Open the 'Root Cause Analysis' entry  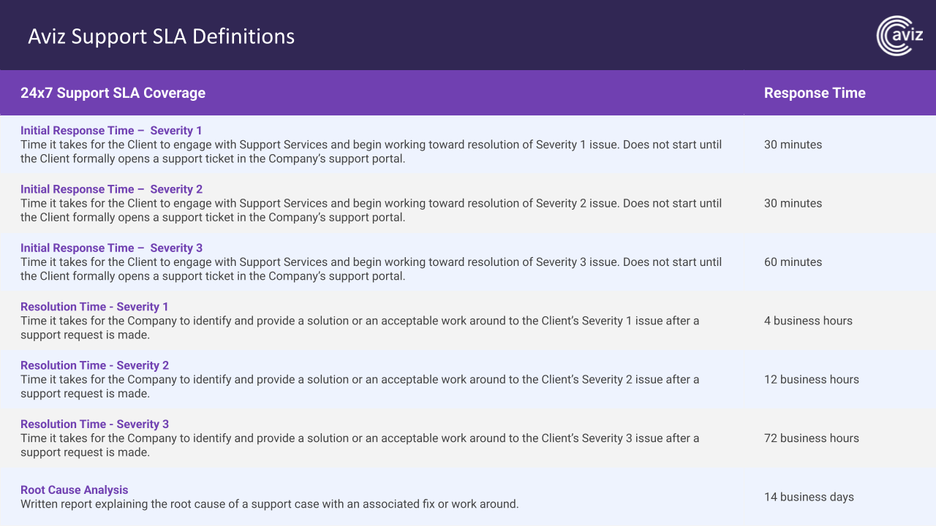tap(74, 489)
